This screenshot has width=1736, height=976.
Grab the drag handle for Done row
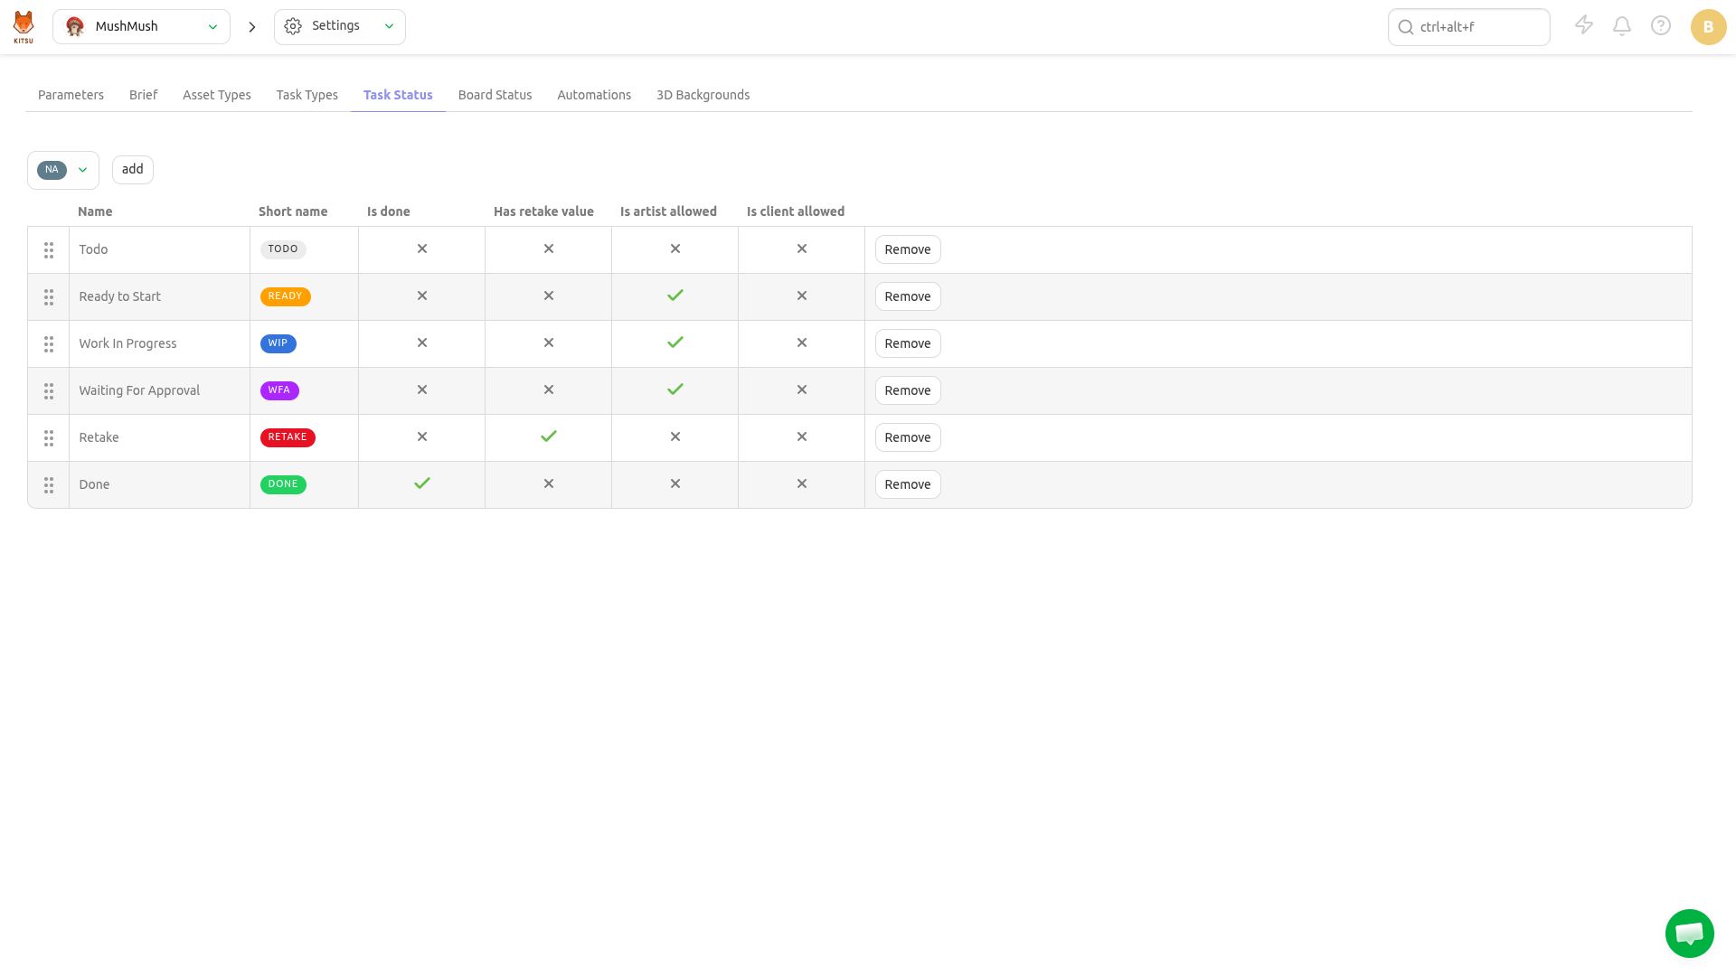click(49, 485)
